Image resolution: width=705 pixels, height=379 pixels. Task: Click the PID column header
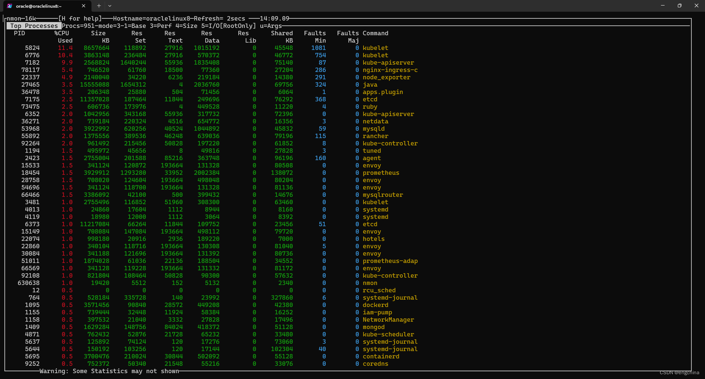tap(19, 33)
